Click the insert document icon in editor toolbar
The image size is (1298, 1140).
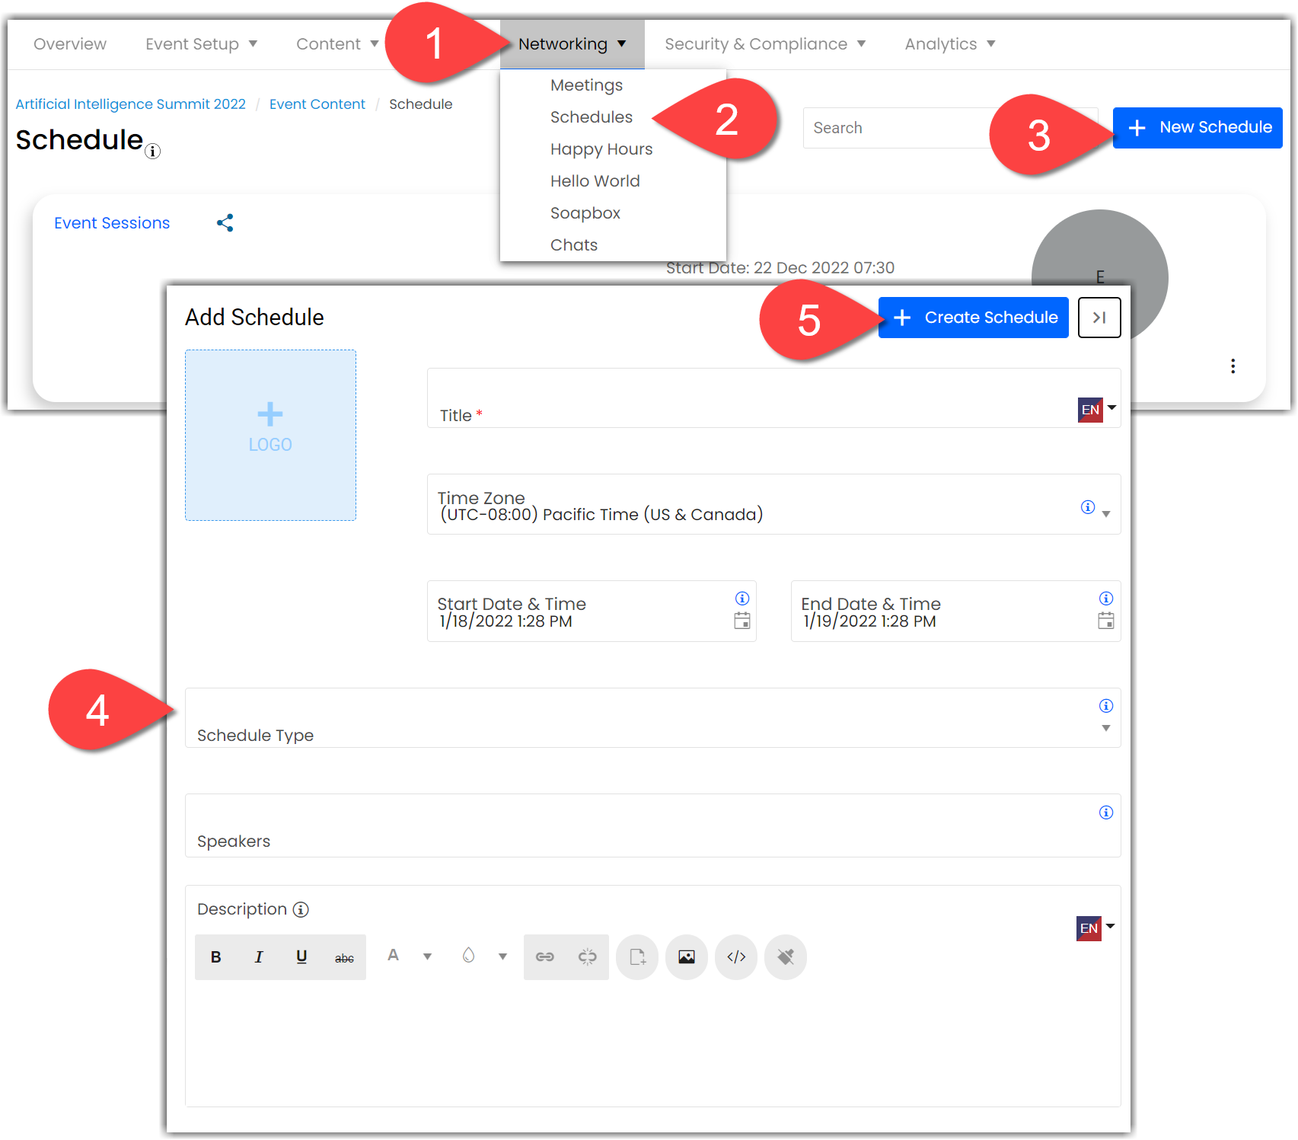pos(637,957)
